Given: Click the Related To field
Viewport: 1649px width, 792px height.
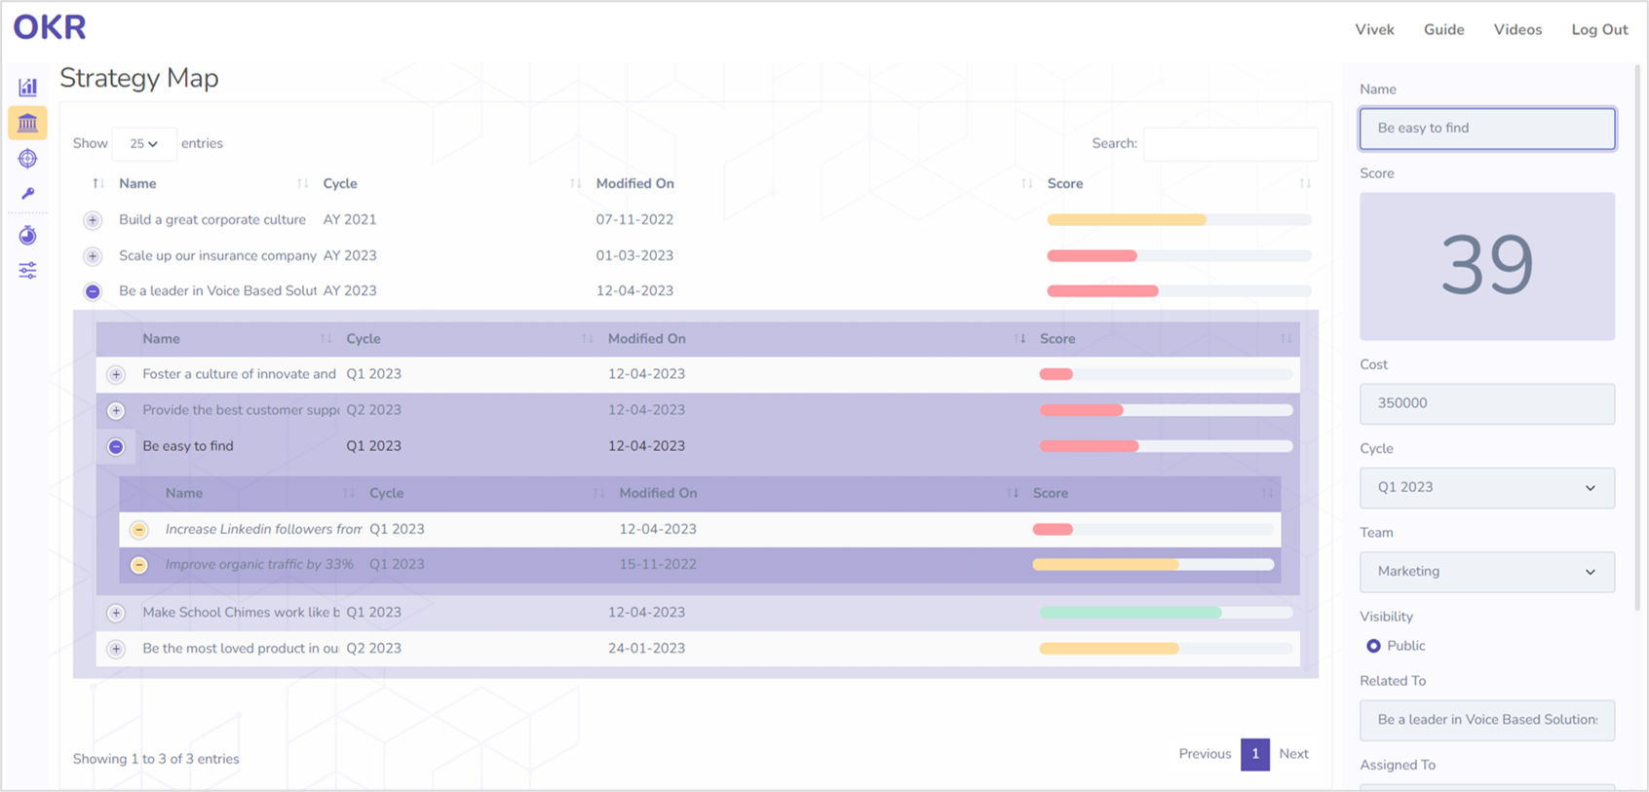Looking at the screenshot, I should [x=1487, y=720].
